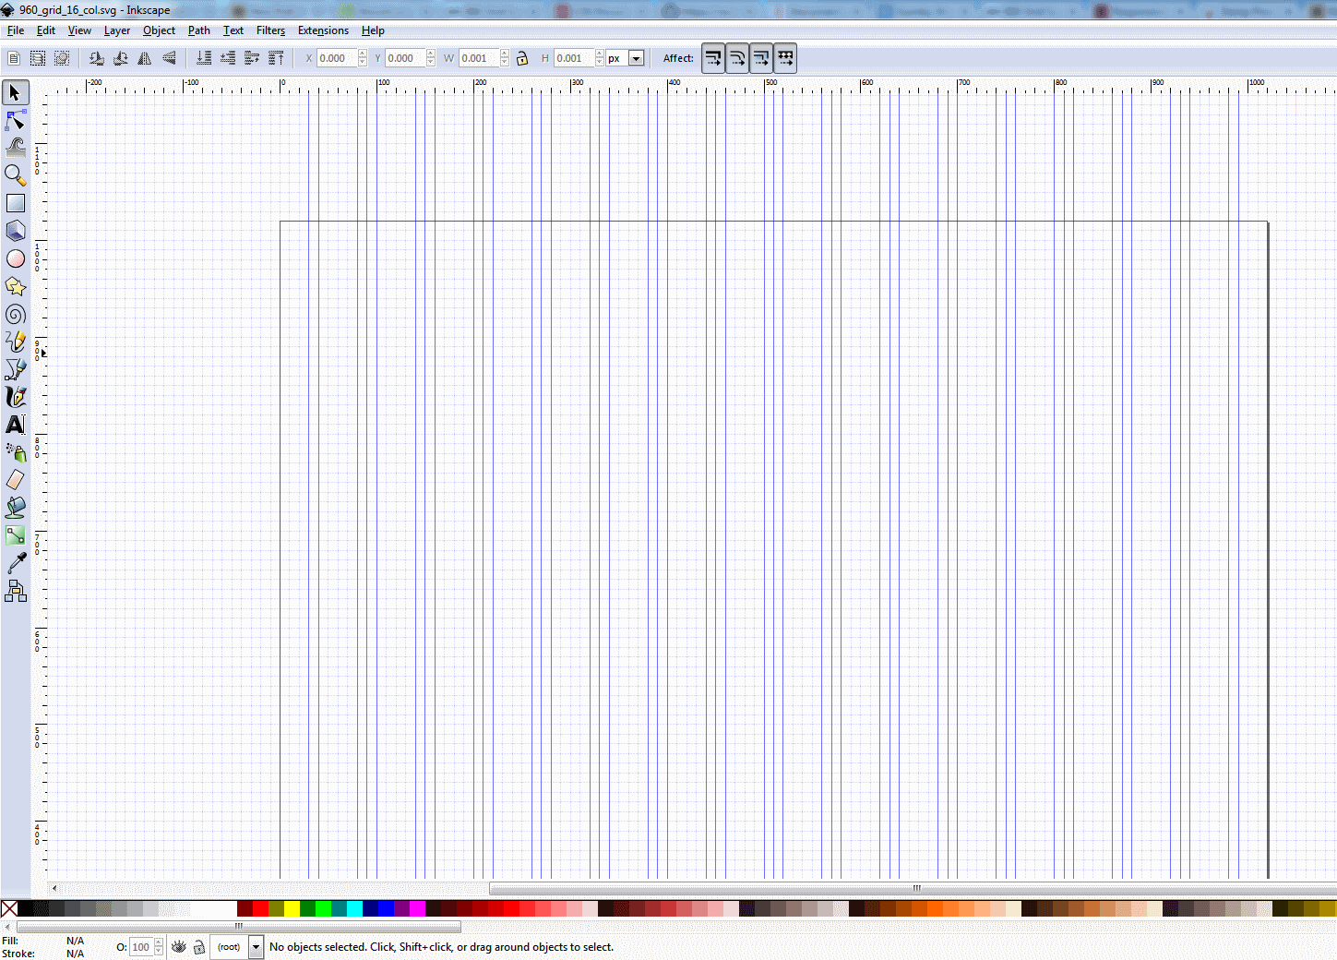Select the color Dropper tool
The width and height of the screenshot is (1337, 960).
15,562
